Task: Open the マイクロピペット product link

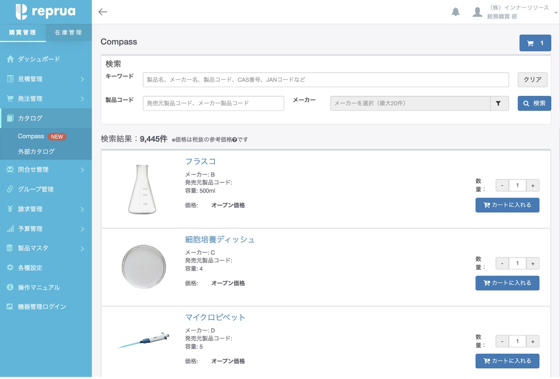Action: pos(215,317)
